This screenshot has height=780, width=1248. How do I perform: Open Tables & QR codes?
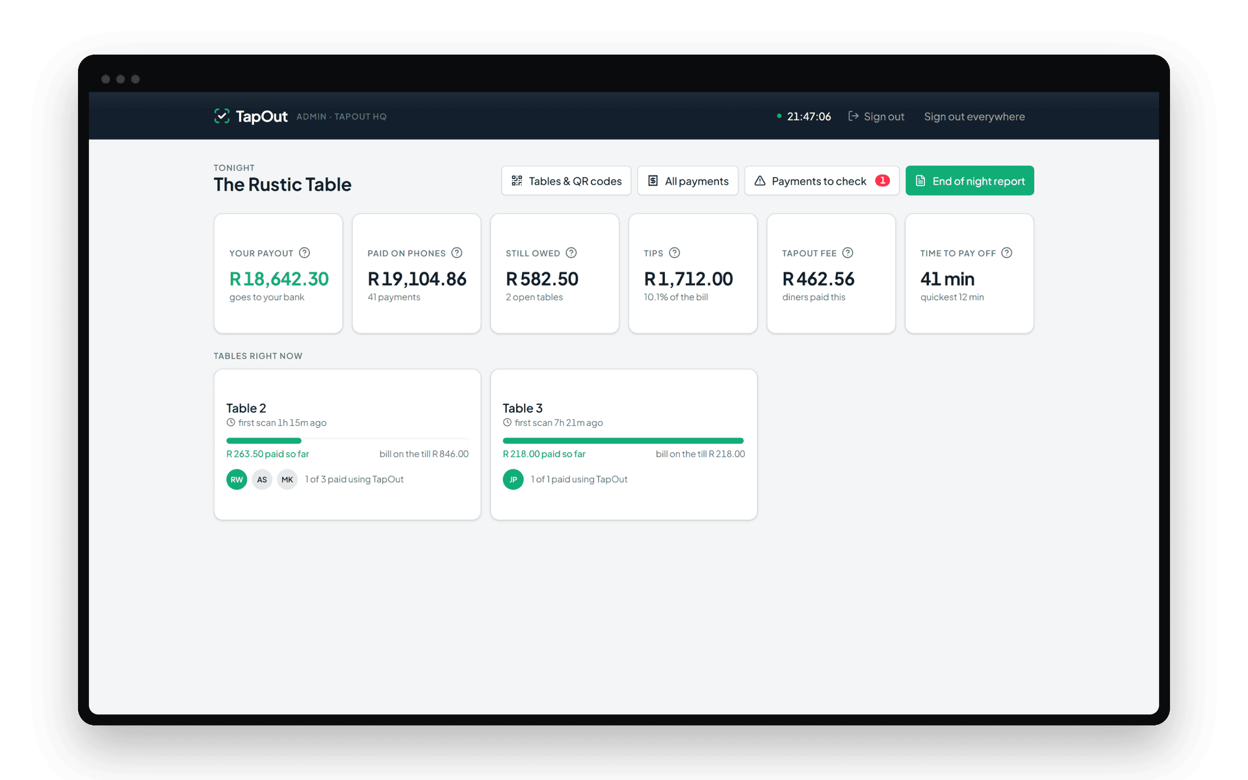coord(566,181)
